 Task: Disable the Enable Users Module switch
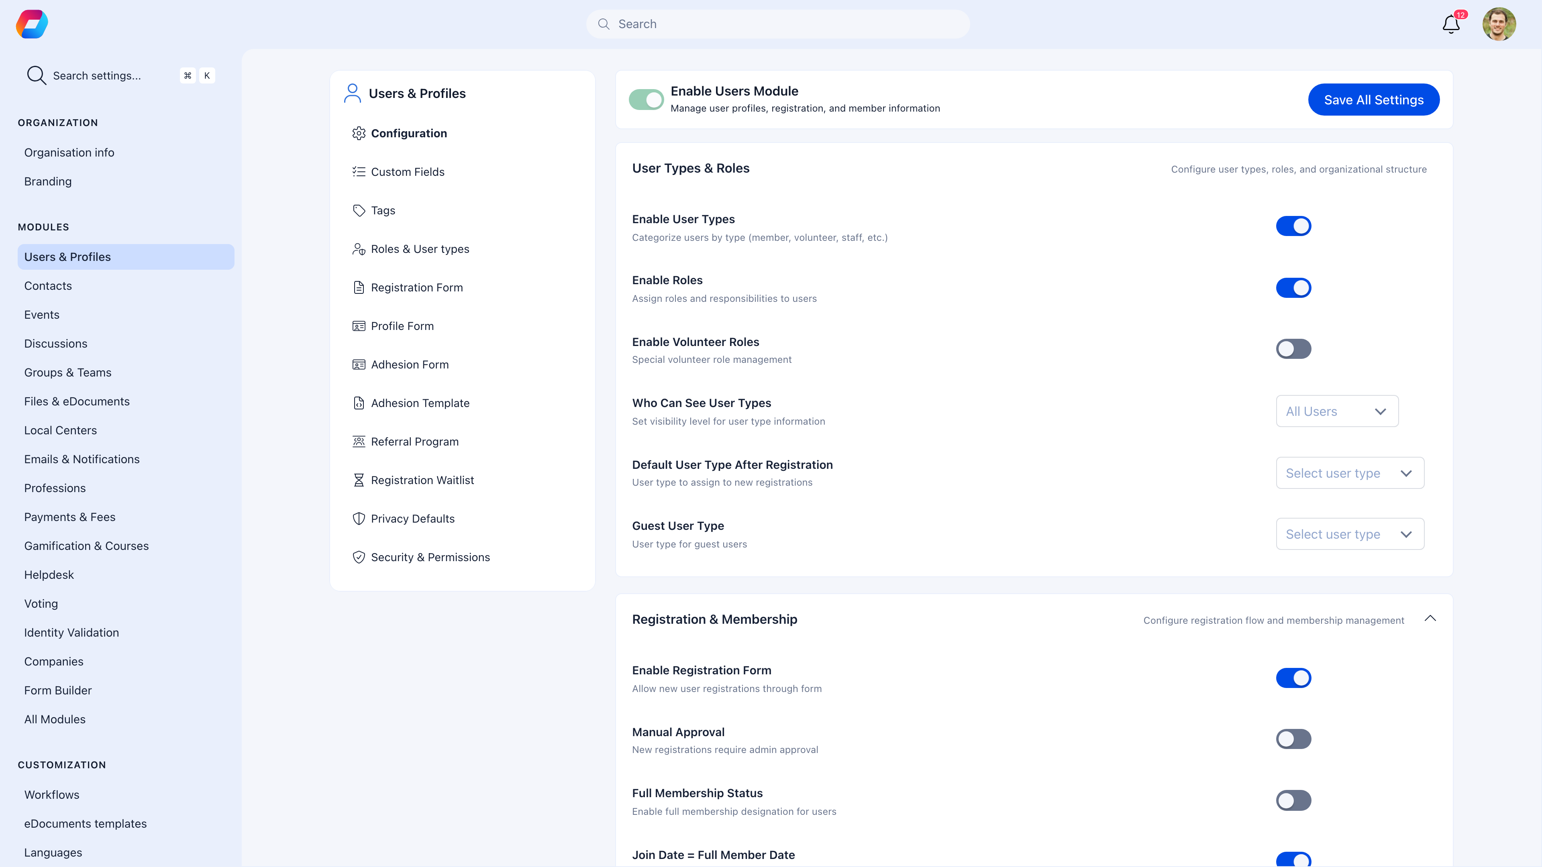pyautogui.click(x=647, y=99)
